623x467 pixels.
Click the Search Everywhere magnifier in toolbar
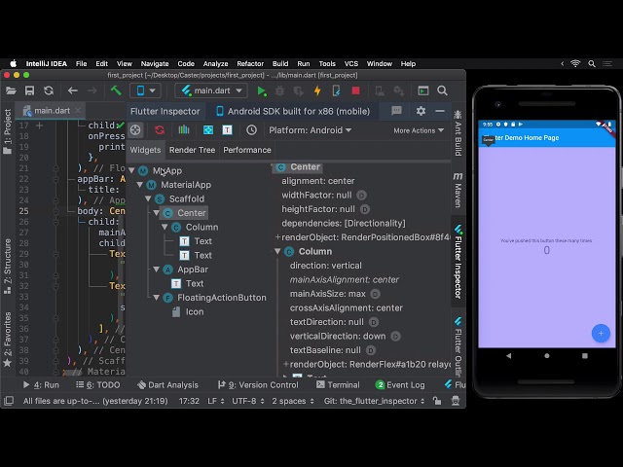[x=442, y=90]
